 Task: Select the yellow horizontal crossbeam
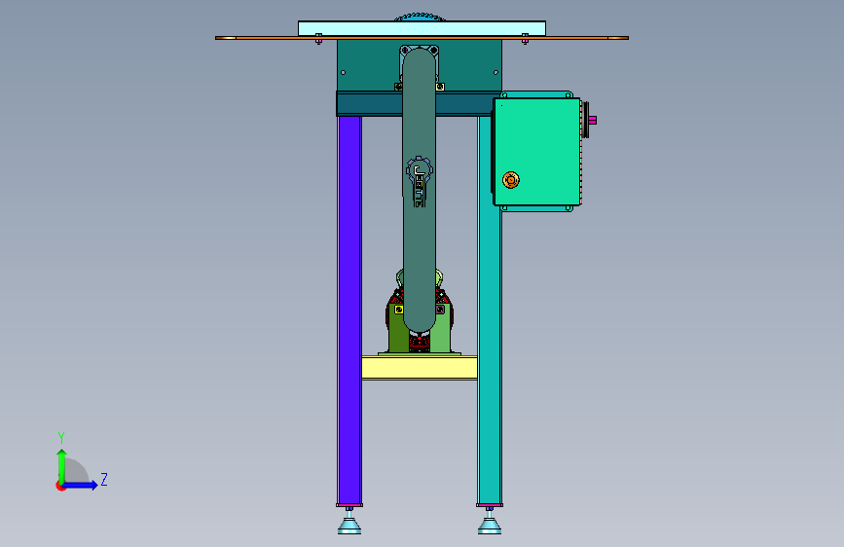(x=420, y=368)
